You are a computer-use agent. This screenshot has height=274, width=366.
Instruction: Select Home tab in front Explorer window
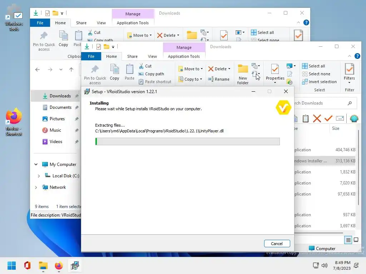112,56
